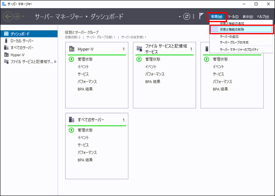This screenshot has width=275, height=196.
Task: Open the ヘルプ(H) menu
Action: tap(263, 17)
